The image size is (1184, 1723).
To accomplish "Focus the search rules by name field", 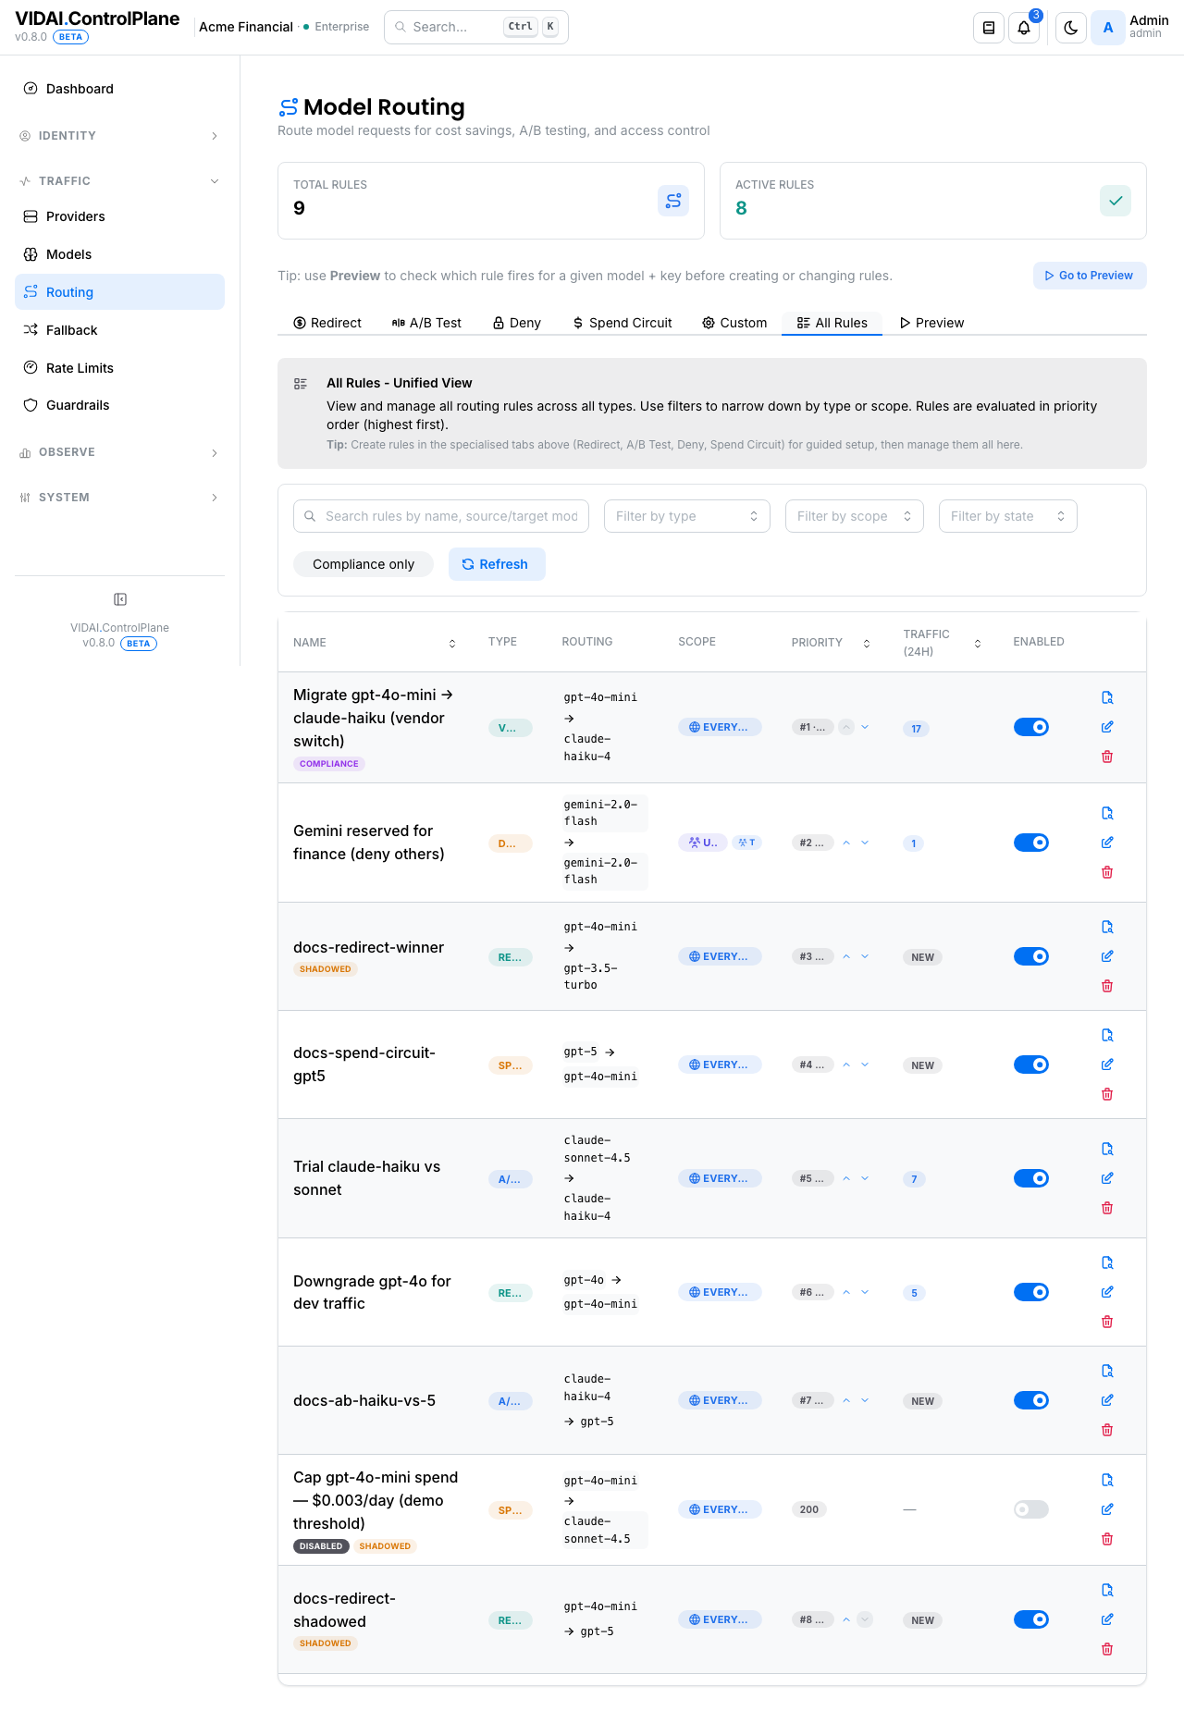I will coord(441,516).
